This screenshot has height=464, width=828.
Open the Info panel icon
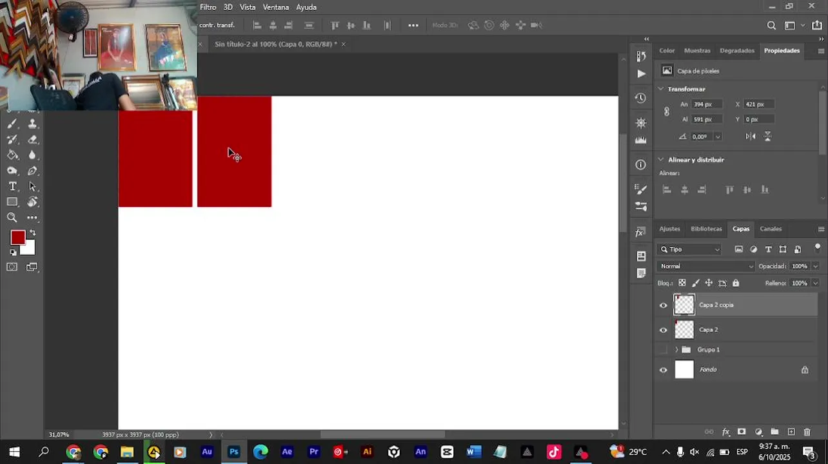pyautogui.click(x=640, y=164)
